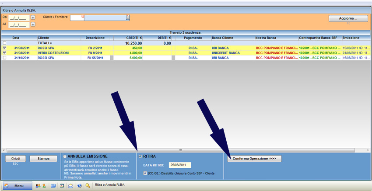Screen dimensions: 372x191
Task: Open the Al date picker arrow
Action: pyautogui.click(x=33, y=24)
